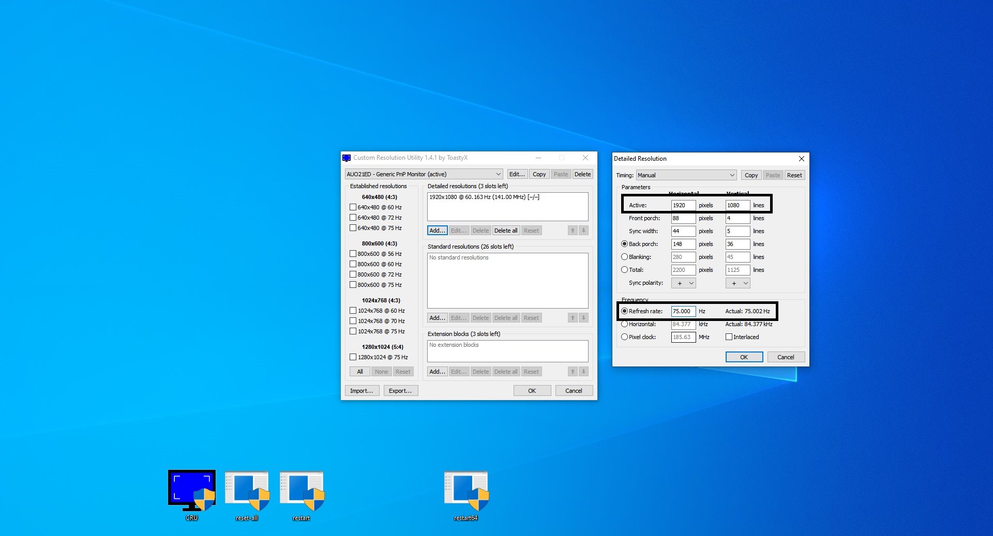Screen dimensions: 993x536
Task: Enable the 640x480 @ 60 Hz checkbox
Action: (353, 207)
